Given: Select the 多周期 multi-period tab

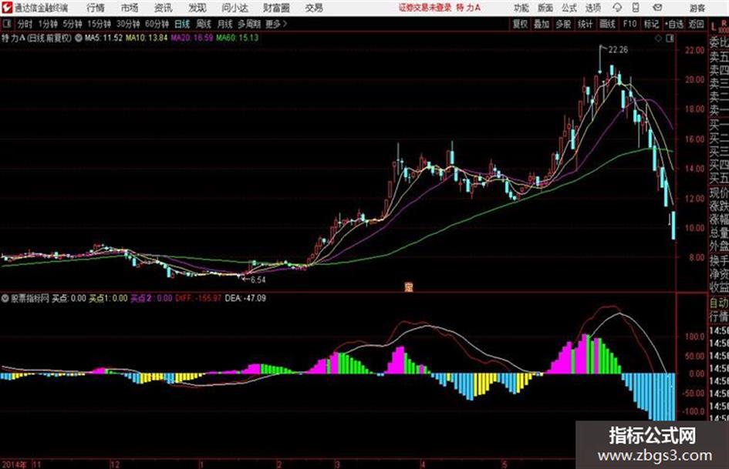Looking at the screenshot, I should click(249, 24).
